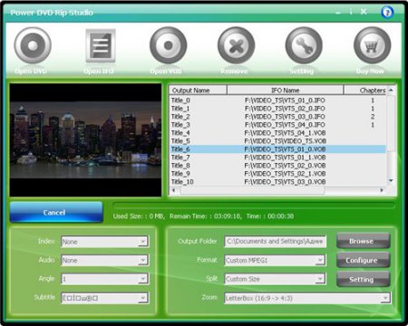This screenshot has height=326, width=408.
Task: Click the title list's horizontal scrollbar thumb
Action: coord(252,190)
